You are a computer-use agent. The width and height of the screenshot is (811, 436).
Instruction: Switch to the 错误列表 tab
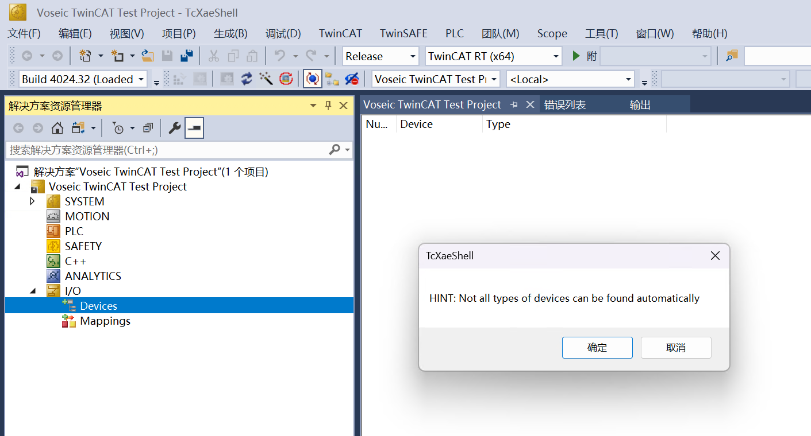tap(565, 104)
